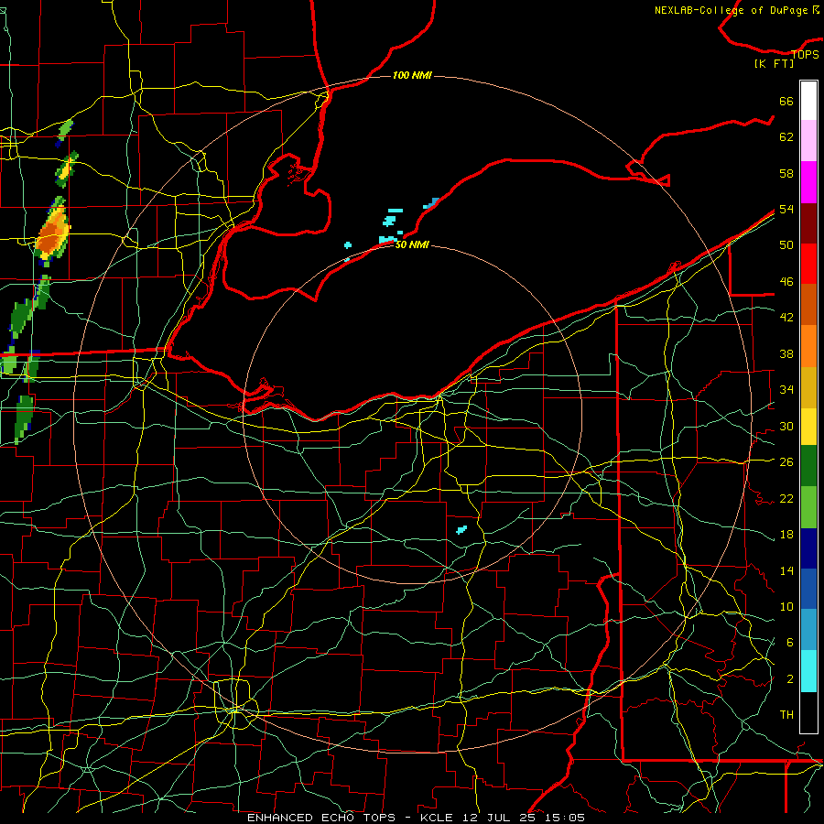Screen dimensions: 824x824
Task: Select the dark red legend swatch
Action: [x=808, y=222]
